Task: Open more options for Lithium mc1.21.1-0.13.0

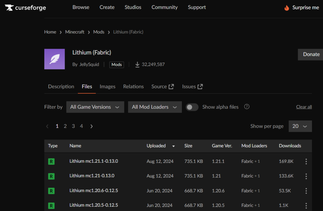Action: tap(306, 161)
